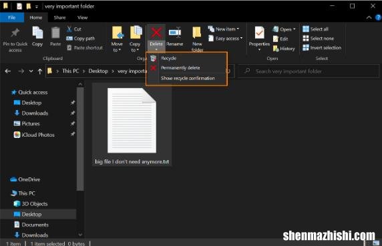Click the Properties checkmark icon
Screen dimensions: 382x246
259,33
